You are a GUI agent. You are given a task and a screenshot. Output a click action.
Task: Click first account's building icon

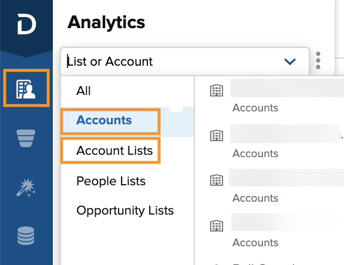(217, 90)
